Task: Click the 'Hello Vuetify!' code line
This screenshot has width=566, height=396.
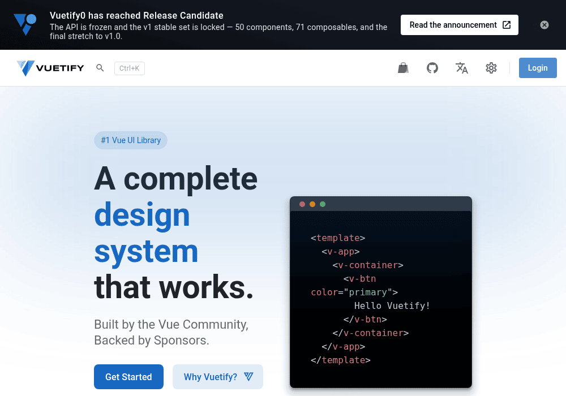Action: pos(392,306)
